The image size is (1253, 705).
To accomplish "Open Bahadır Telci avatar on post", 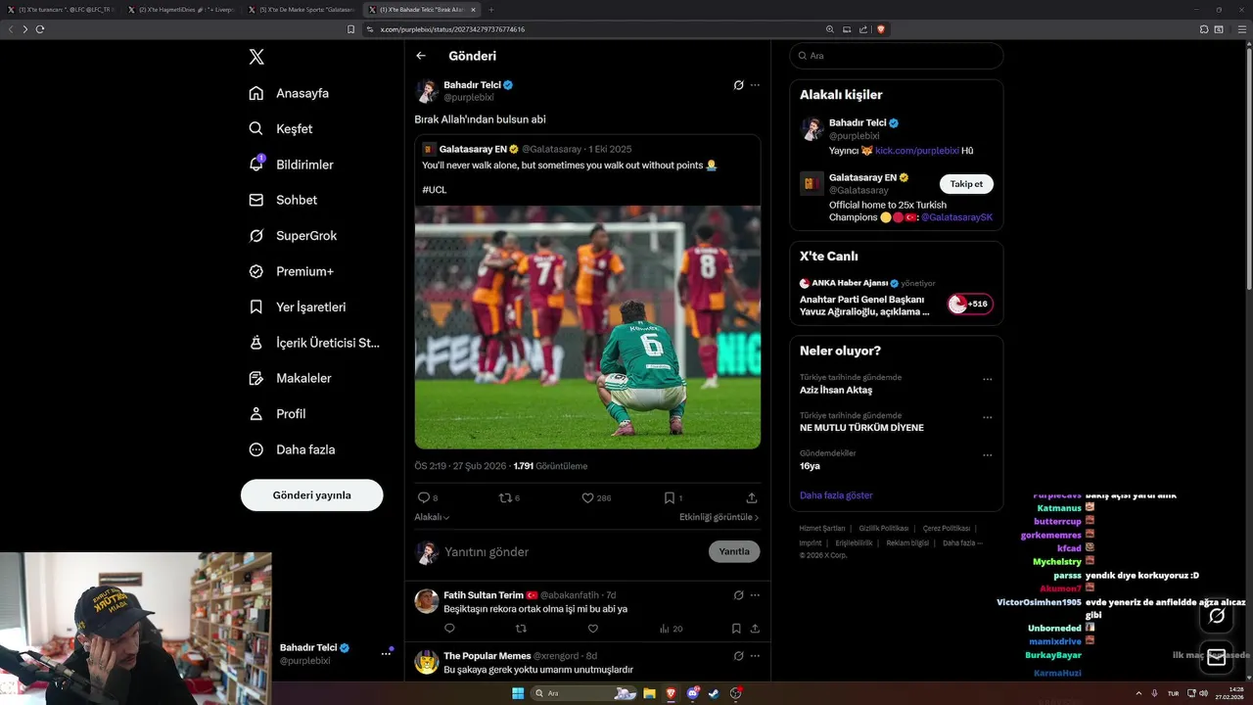I will (427, 91).
